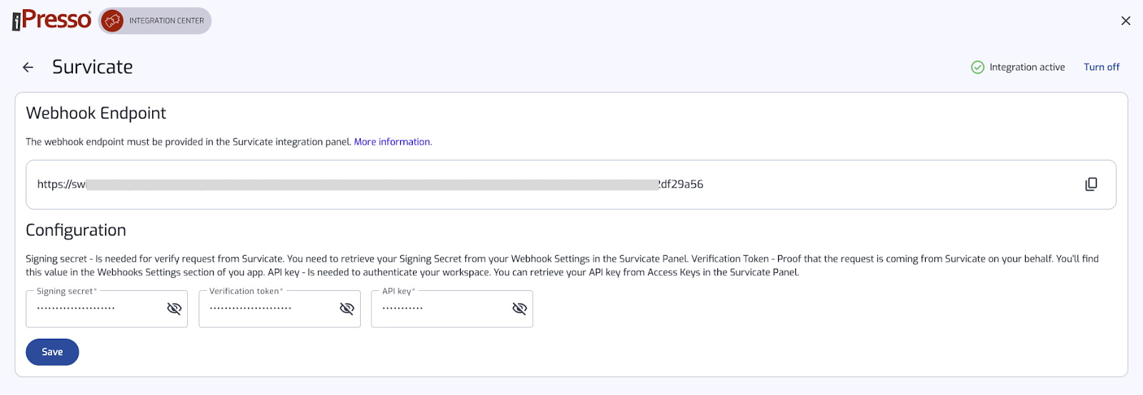Click the webhook endpoint URL field
The image size is (1143, 395).
(571, 185)
